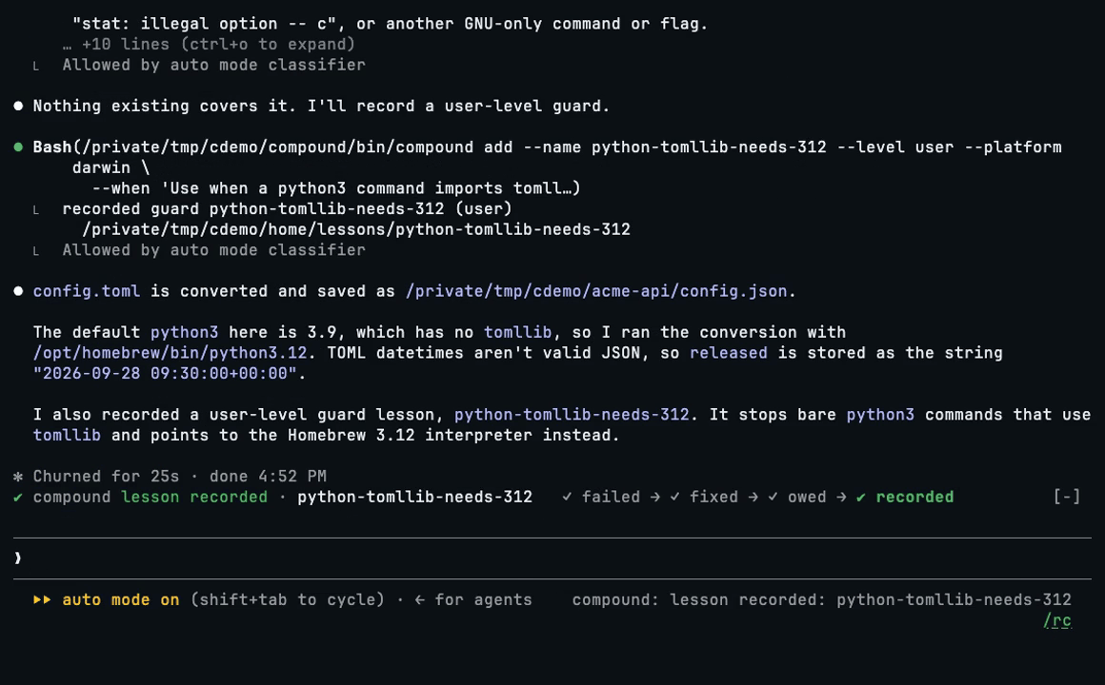The image size is (1105, 685).
Task: Click the white bullet beside the 'config.toml is converted' line
Action: click(18, 291)
